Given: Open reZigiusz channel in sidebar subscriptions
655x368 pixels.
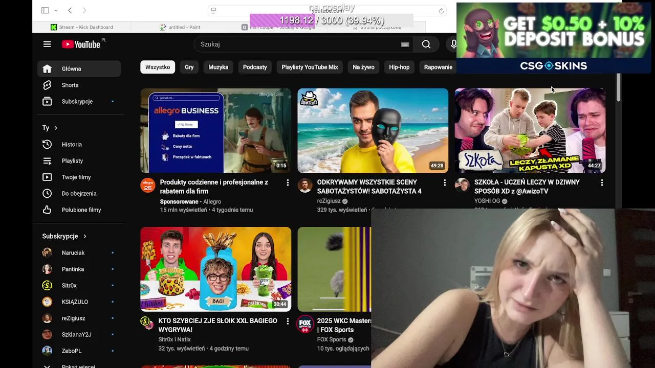Looking at the screenshot, I should click(79, 318).
